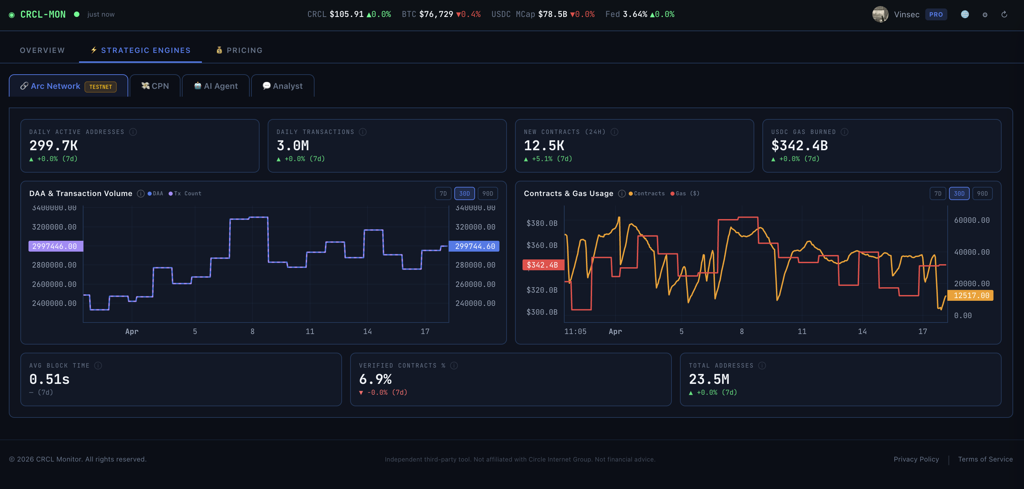Select 7D range on DAA chart
This screenshot has width=1024, height=489.
click(443, 193)
